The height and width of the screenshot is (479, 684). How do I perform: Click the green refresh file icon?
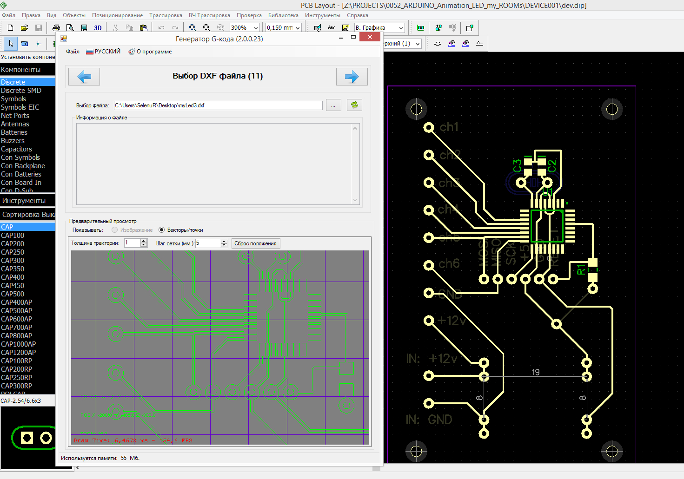(x=354, y=105)
